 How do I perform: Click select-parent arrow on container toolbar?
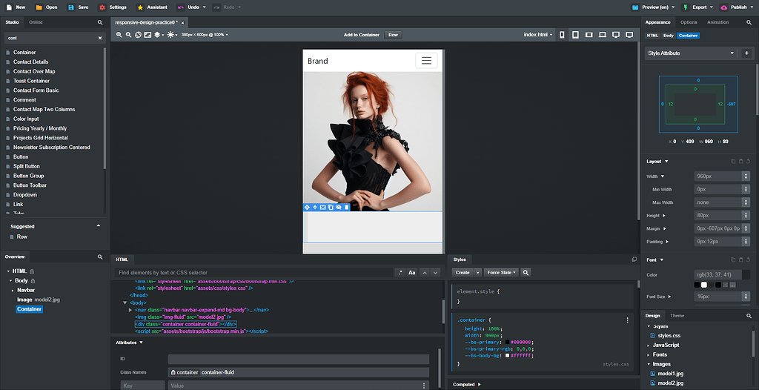[x=314, y=208]
